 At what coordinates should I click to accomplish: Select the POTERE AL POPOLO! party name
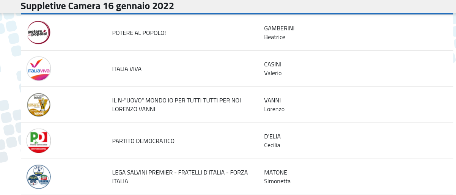[x=139, y=33]
